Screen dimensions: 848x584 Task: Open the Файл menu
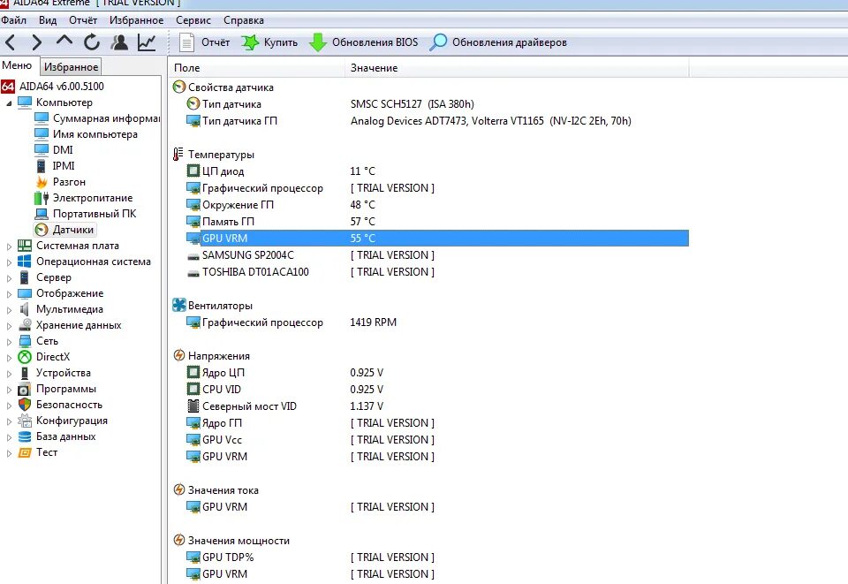click(x=13, y=20)
